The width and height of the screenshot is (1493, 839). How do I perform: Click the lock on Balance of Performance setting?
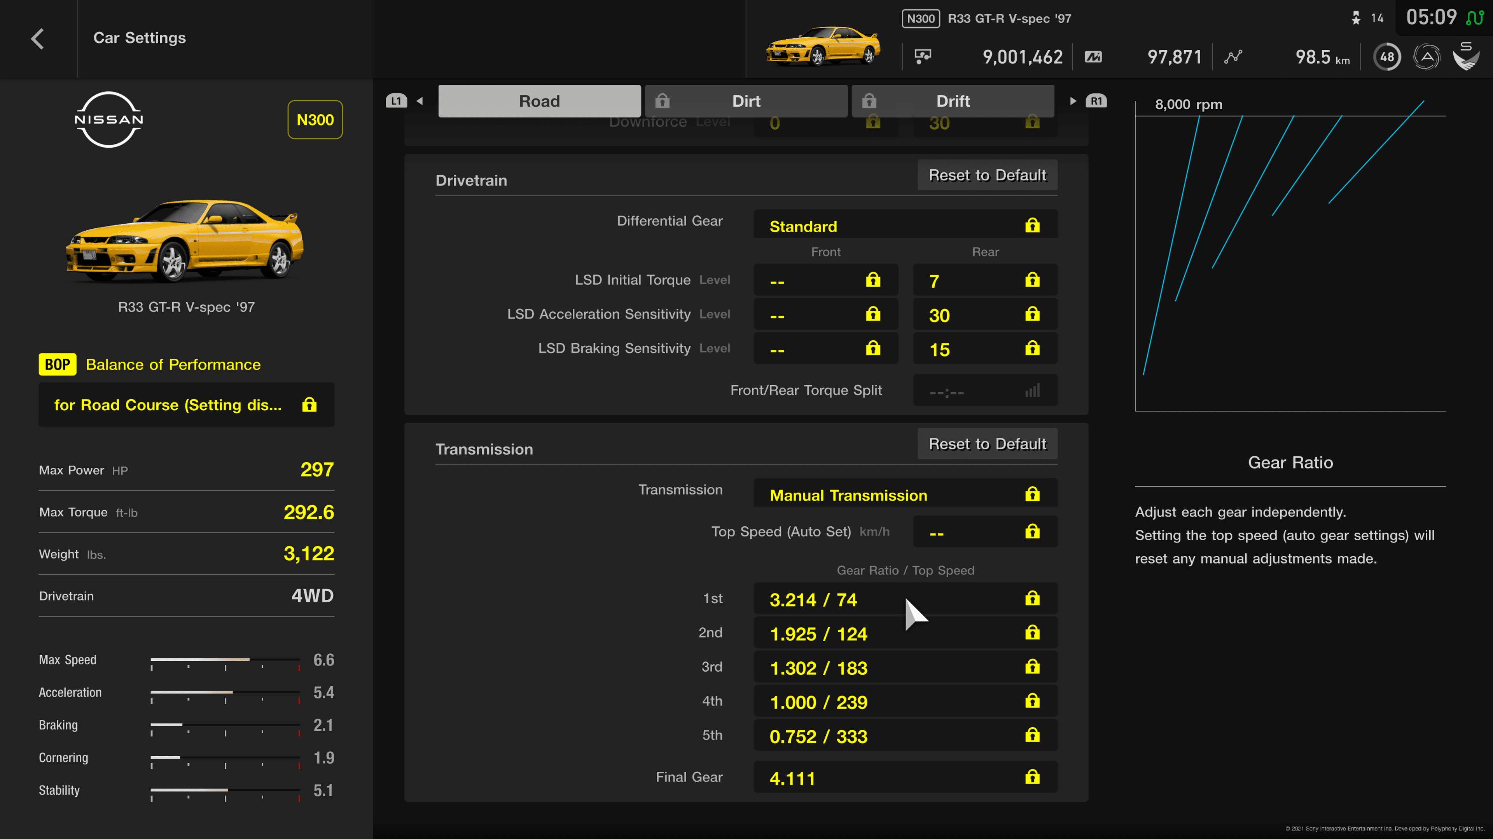pos(309,405)
